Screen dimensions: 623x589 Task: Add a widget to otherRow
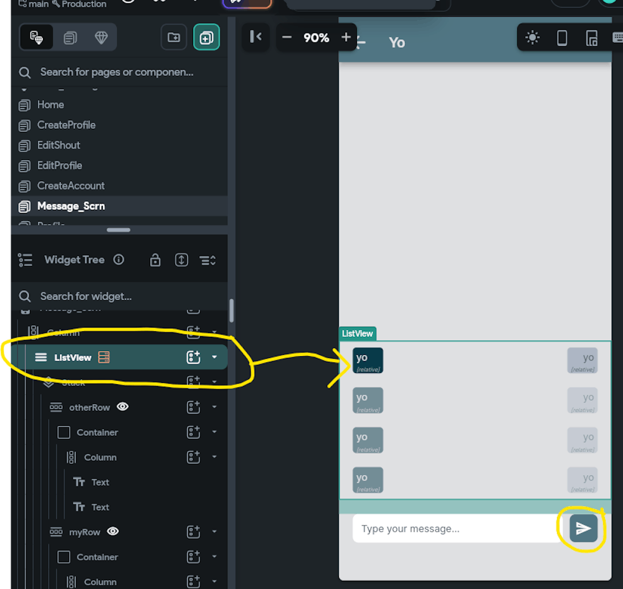194,407
